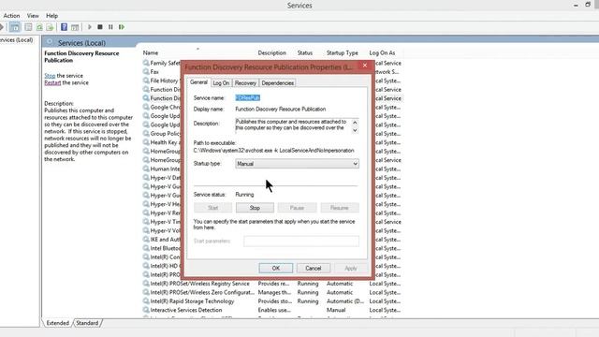Sort by the Startup Type column header
The height and width of the screenshot is (337, 599).
pos(343,52)
